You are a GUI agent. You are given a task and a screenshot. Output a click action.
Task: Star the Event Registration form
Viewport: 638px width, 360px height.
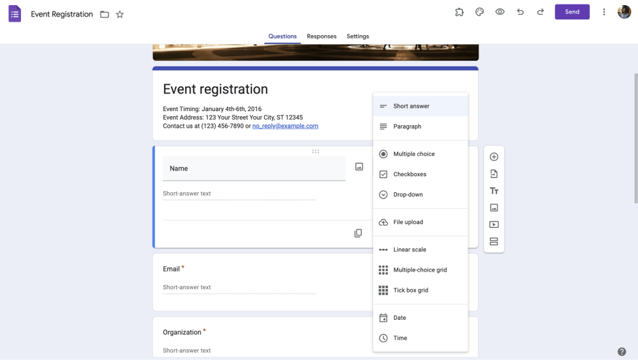click(x=120, y=14)
